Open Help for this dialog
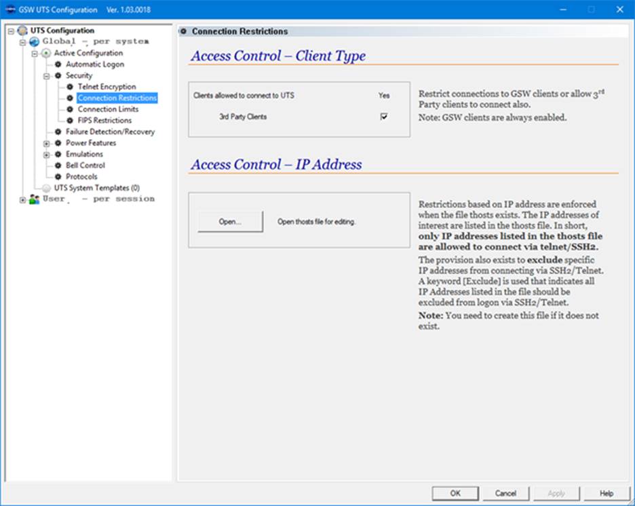The width and height of the screenshot is (635, 506). click(607, 493)
